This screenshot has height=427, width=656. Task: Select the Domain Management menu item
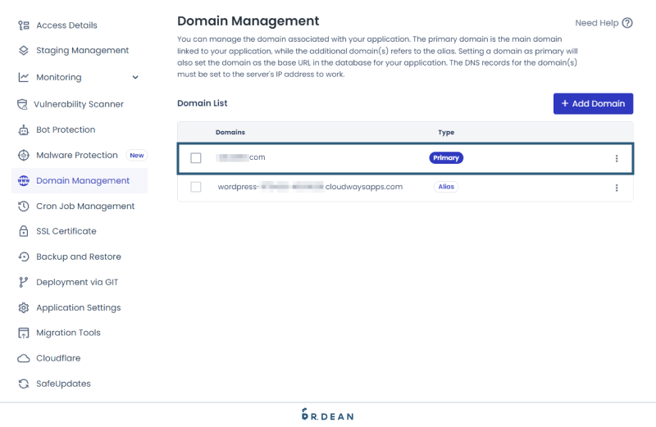coord(80,180)
